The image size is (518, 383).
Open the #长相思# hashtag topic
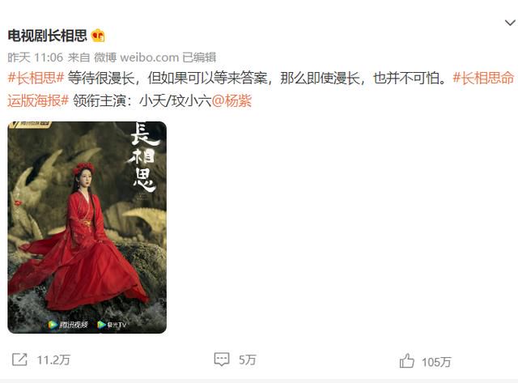pyautogui.click(x=36, y=78)
